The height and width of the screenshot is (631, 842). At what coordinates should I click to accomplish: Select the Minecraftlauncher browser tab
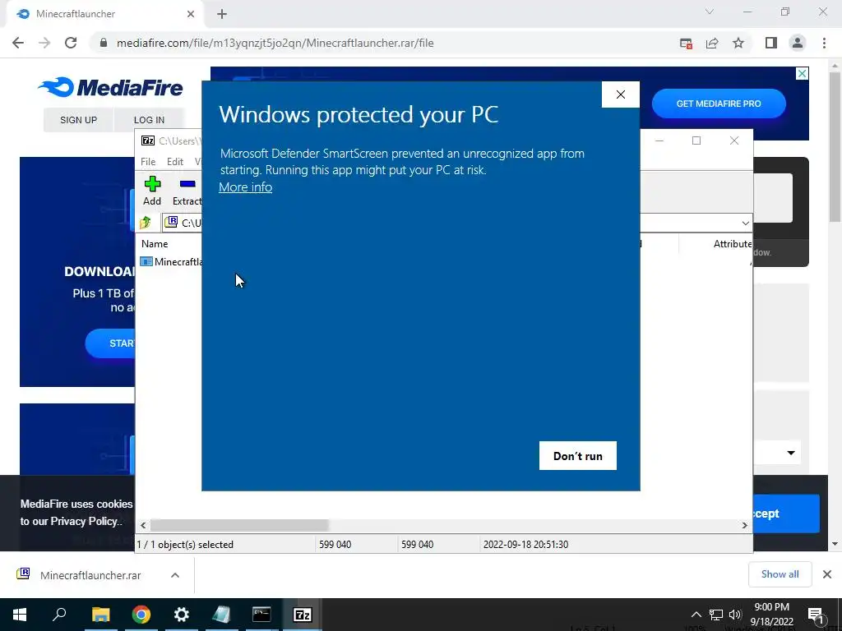pyautogui.click(x=105, y=15)
